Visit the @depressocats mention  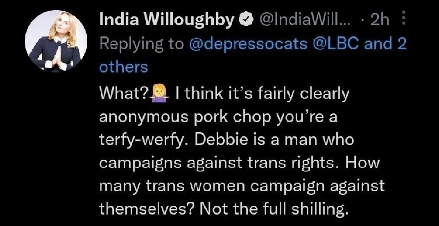(x=249, y=44)
